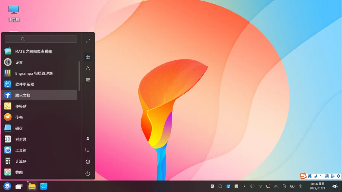This screenshot has height=192, width=342.
Task: Click the show desktop strip at taskbar end
Action: [341, 186]
